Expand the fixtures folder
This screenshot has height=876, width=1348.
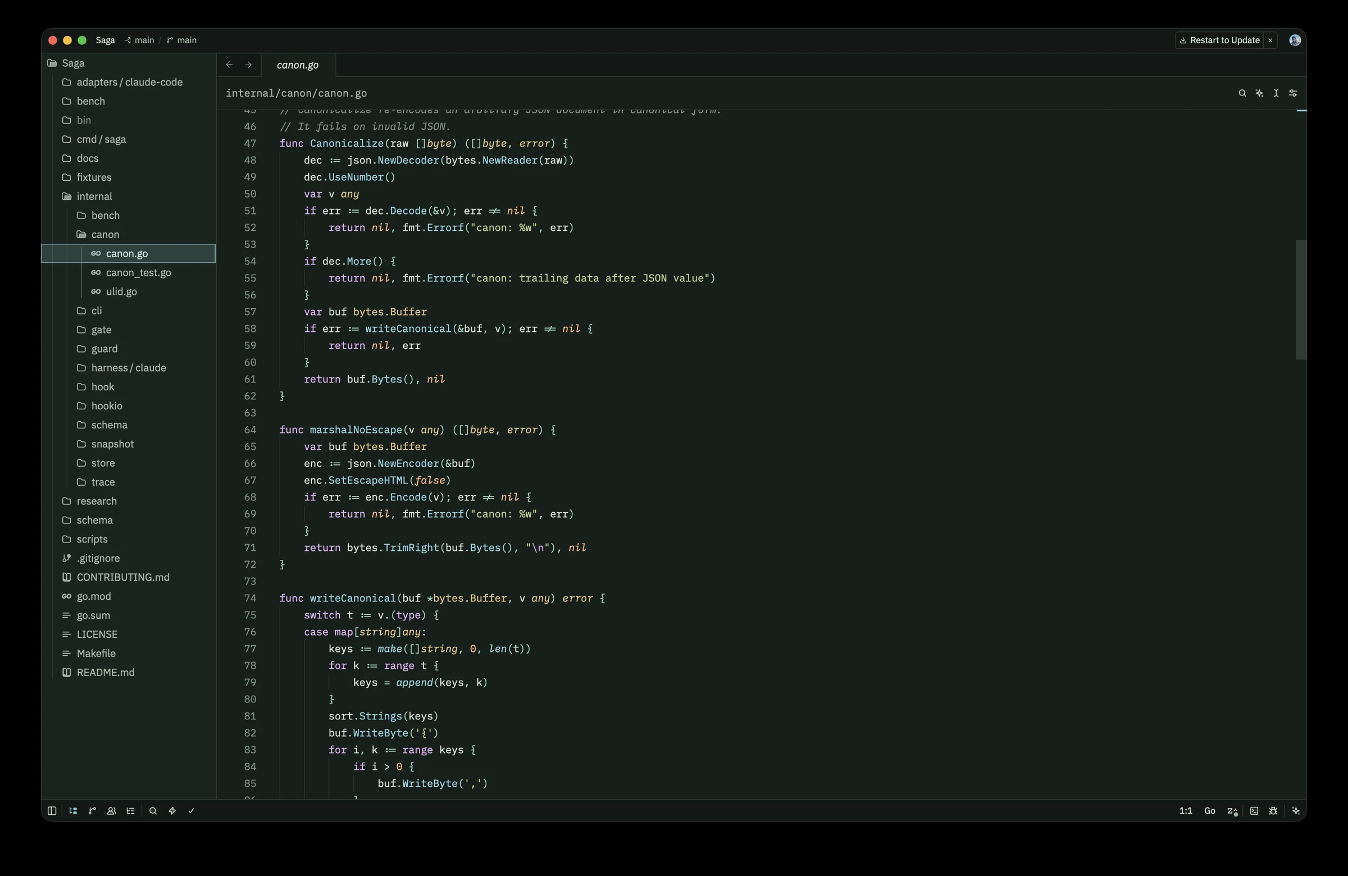point(129,177)
